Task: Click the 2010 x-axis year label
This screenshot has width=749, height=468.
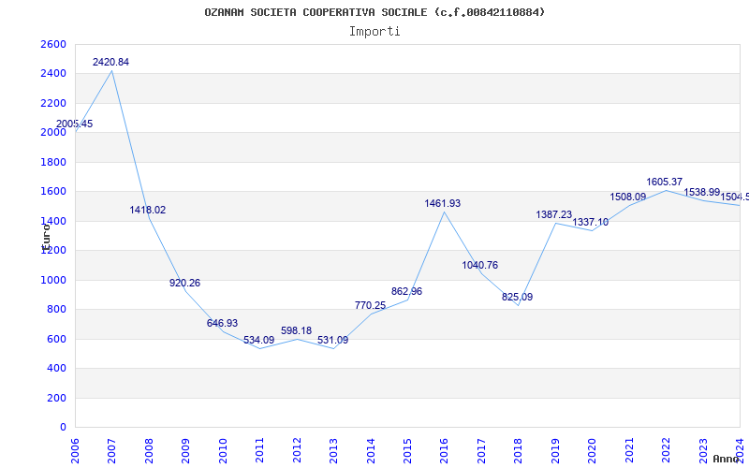Action: pyautogui.click(x=223, y=451)
